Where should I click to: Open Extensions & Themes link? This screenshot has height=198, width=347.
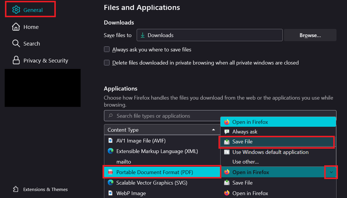40,189
